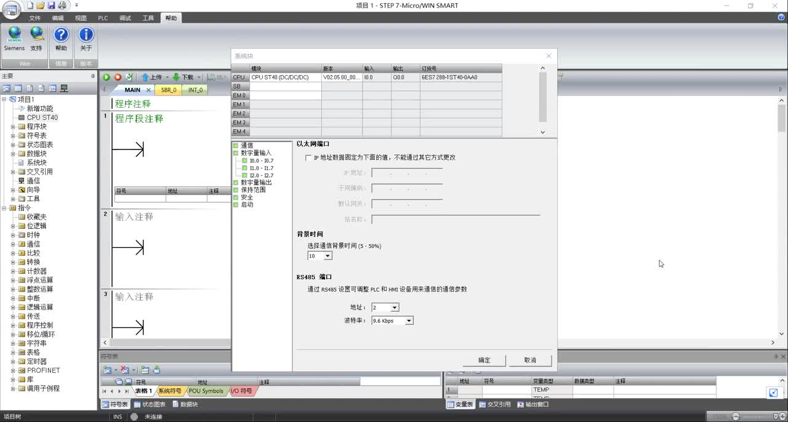This screenshot has height=422, width=788.
Task: Enable the fixed IP address checkbox
Action: (x=308, y=158)
